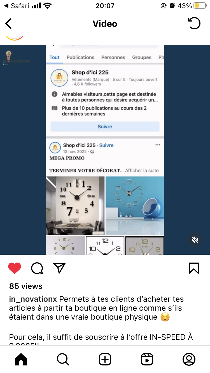Tap the Publications tab in video

coord(80,57)
